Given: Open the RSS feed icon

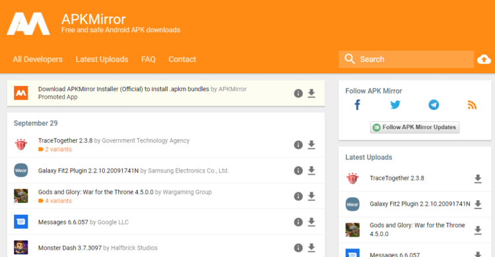Looking at the screenshot, I should (x=472, y=105).
